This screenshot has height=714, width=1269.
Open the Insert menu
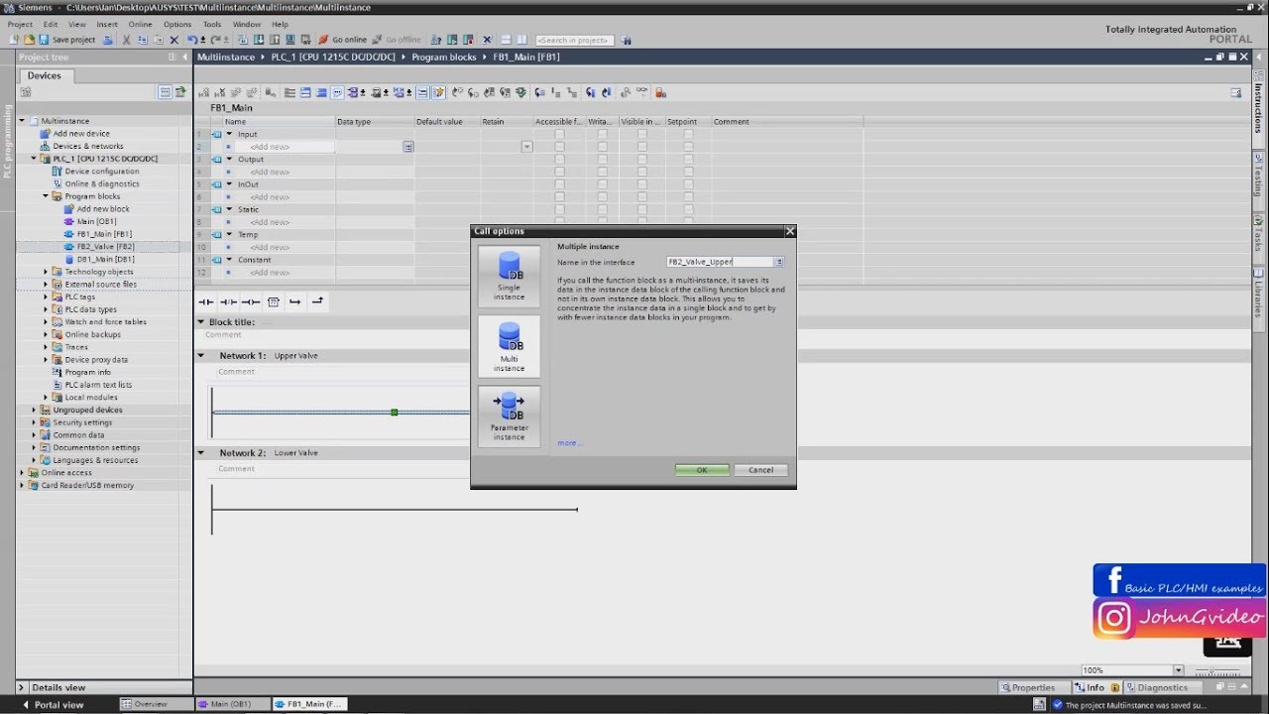pos(107,24)
